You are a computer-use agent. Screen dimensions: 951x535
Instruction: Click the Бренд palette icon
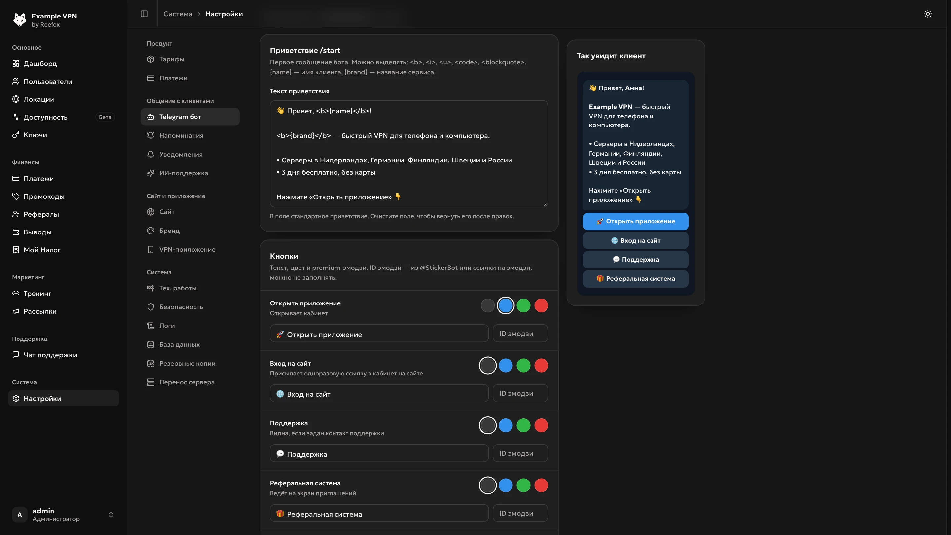pos(150,231)
